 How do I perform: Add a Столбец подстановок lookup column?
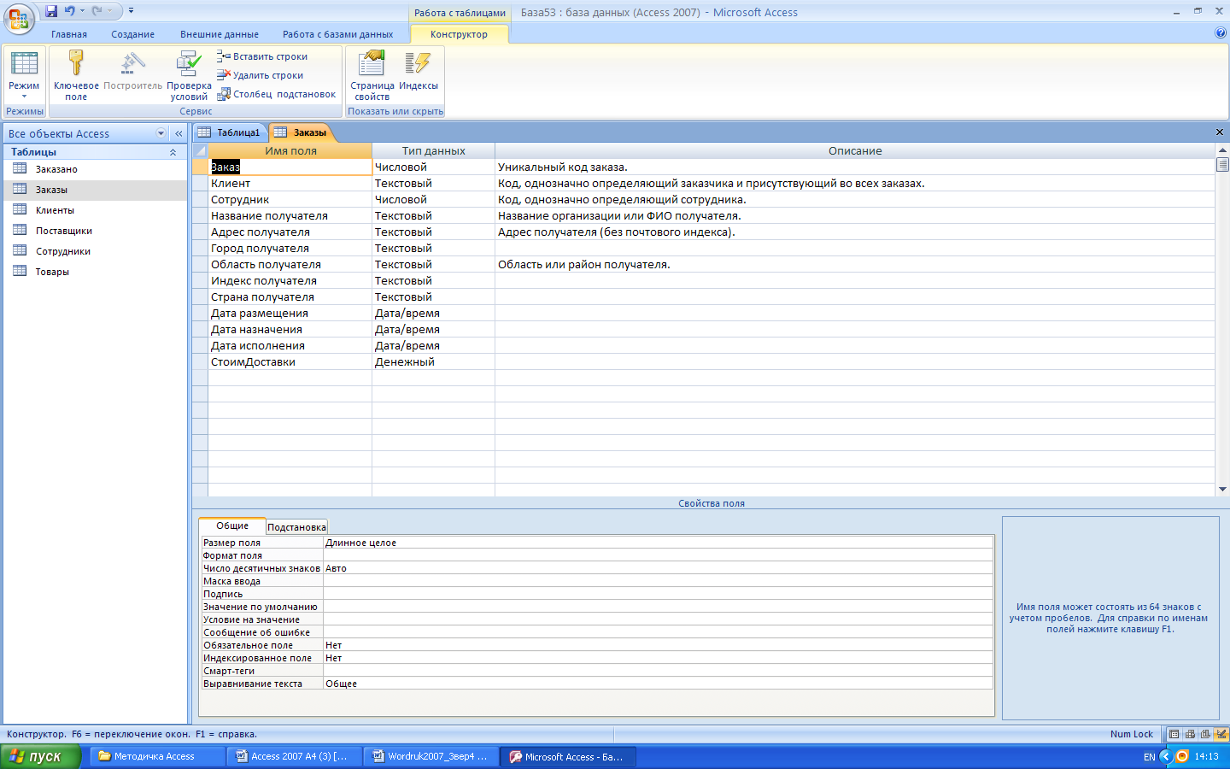(x=277, y=94)
